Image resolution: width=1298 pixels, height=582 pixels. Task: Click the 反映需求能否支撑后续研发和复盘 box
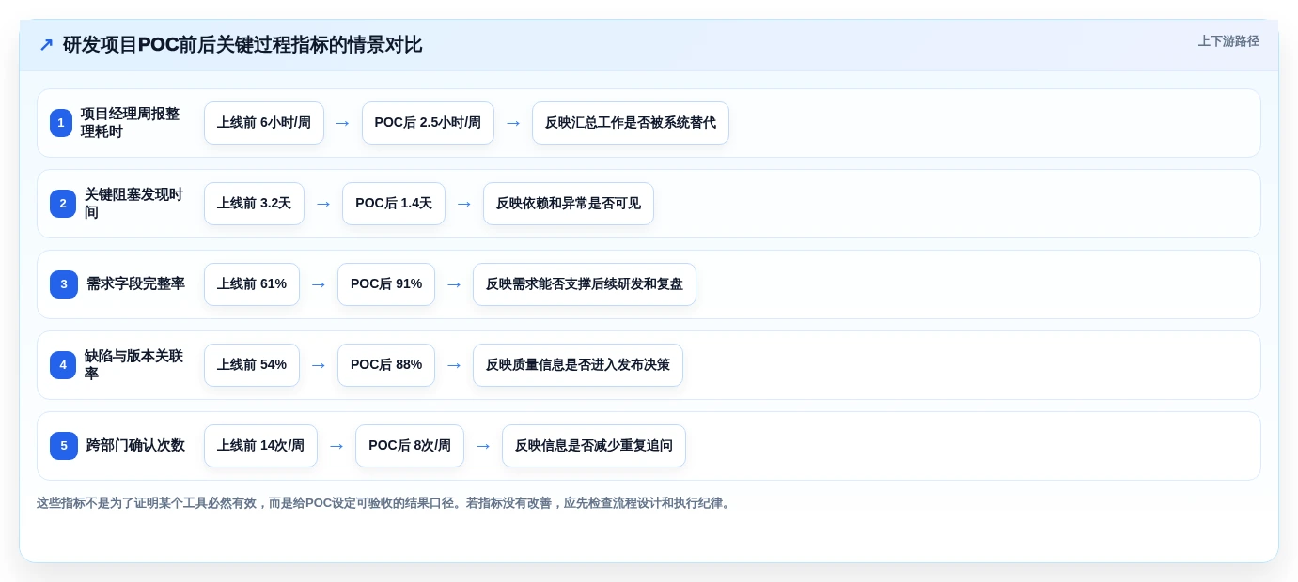coord(585,284)
